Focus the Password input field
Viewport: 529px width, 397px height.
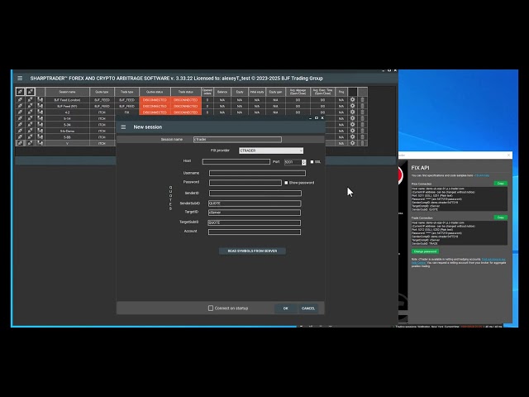pyautogui.click(x=245, y=183)
